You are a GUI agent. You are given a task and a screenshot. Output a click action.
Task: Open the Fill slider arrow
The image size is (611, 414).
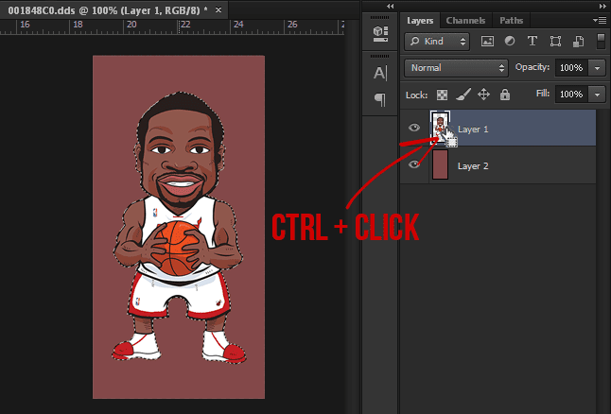point(597,95)
